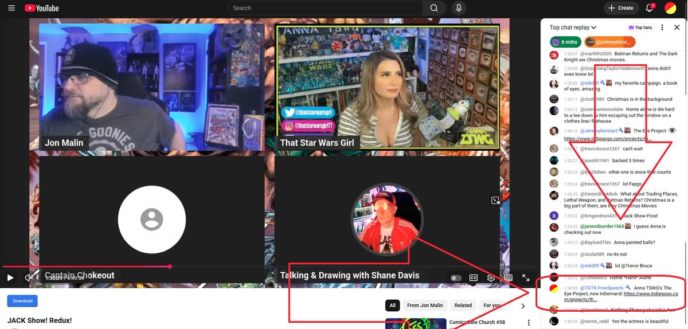Click the Create button
The image size is (688, 329).
coord(621,8)
